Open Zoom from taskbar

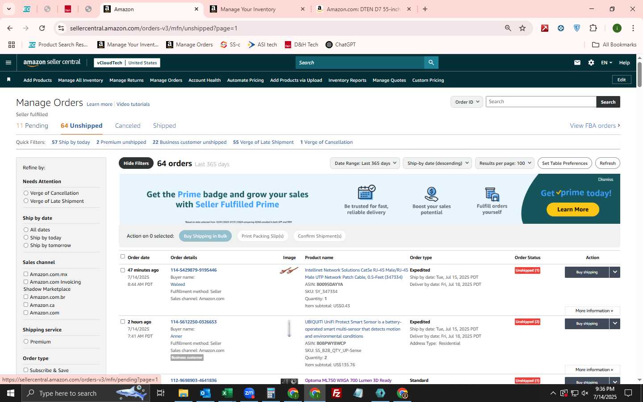pyautogui.click(x=249, y=393)
